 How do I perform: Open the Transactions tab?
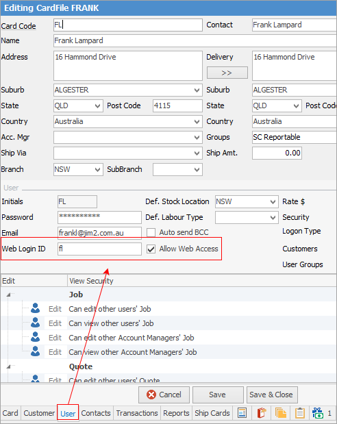(137, 413)
